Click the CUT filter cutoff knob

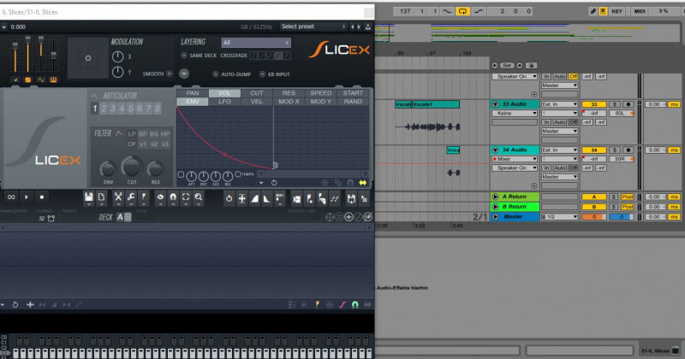tap(132, 168)
